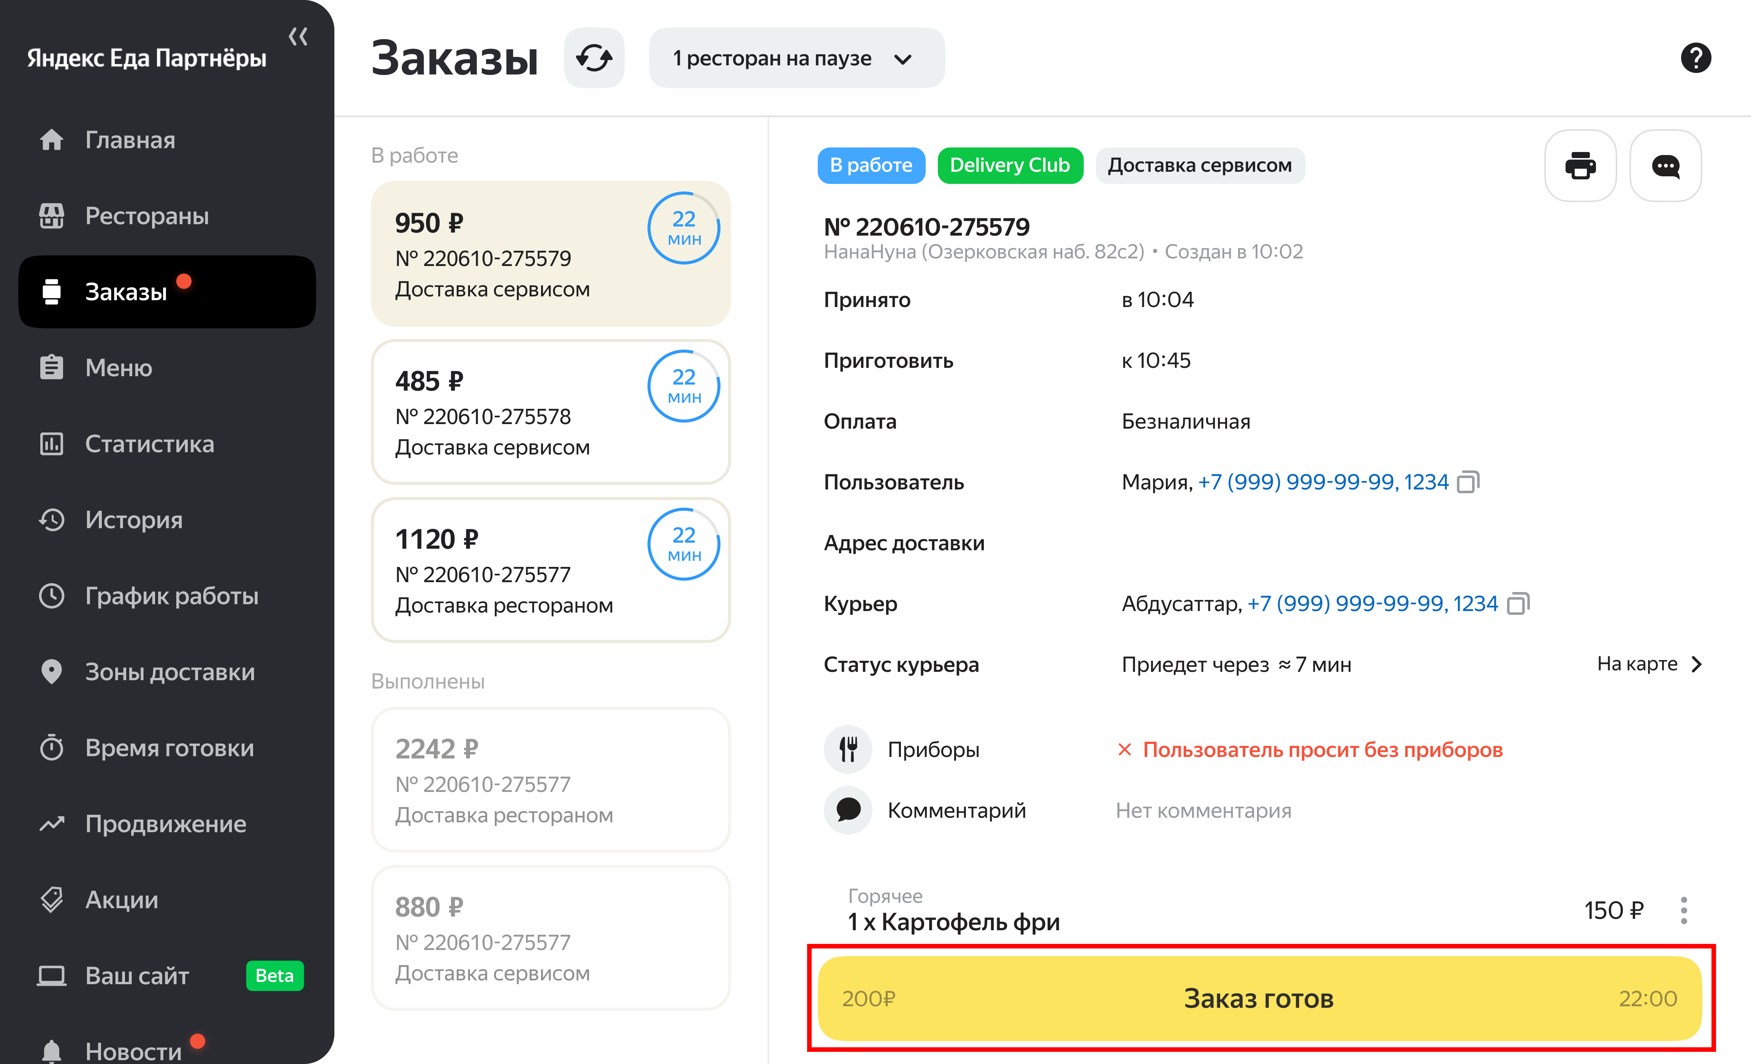Open the Меню sidebar section
This screenshot has width=1751, height=1064.
[119, 367]
